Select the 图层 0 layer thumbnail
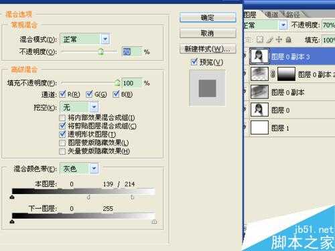Image resolution: width=335 pixels, height=251 pixels. pyautogui.click(x=259, y=110)
